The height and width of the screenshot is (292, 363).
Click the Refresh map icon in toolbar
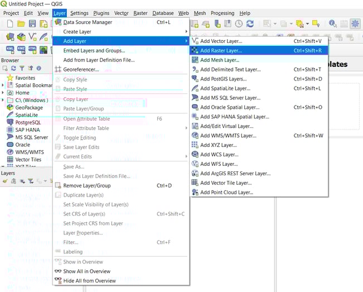(x=250, y=23)
